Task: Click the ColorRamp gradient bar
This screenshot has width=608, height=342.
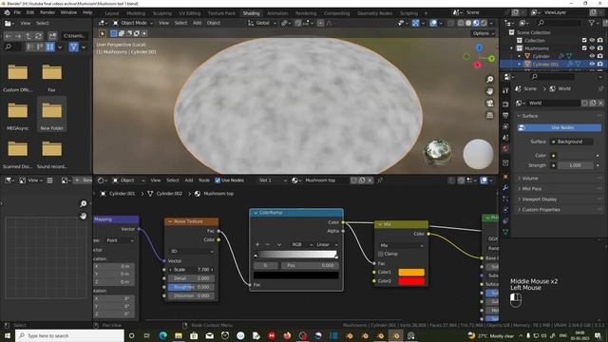Action: [295, 255]
